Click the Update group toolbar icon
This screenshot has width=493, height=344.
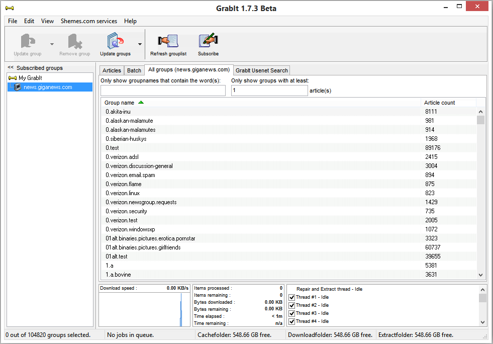(x=28, y=41)
